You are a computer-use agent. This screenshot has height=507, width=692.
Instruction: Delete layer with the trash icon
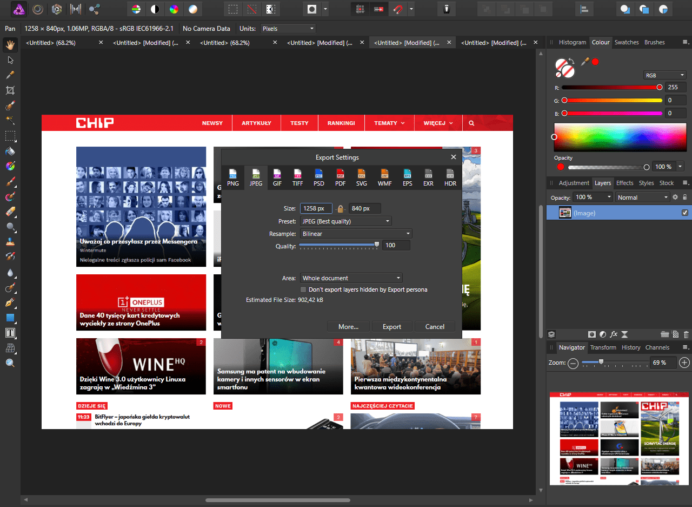pyautogui.click(x=687, y=335)
